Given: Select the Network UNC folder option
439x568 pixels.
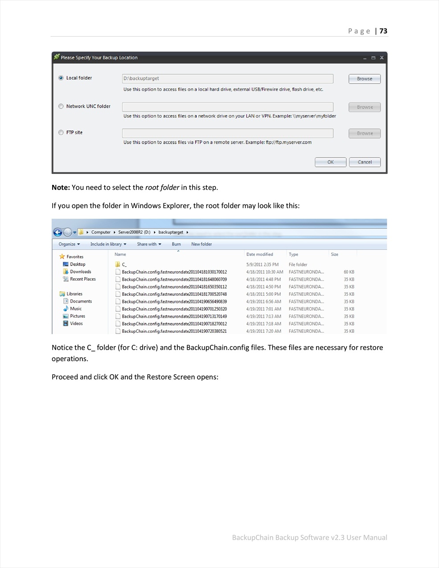Looking at the screenshot, I should point(61,106).
